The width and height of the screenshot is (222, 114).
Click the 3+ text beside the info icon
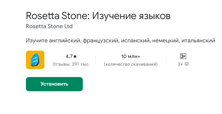(180, 65)
